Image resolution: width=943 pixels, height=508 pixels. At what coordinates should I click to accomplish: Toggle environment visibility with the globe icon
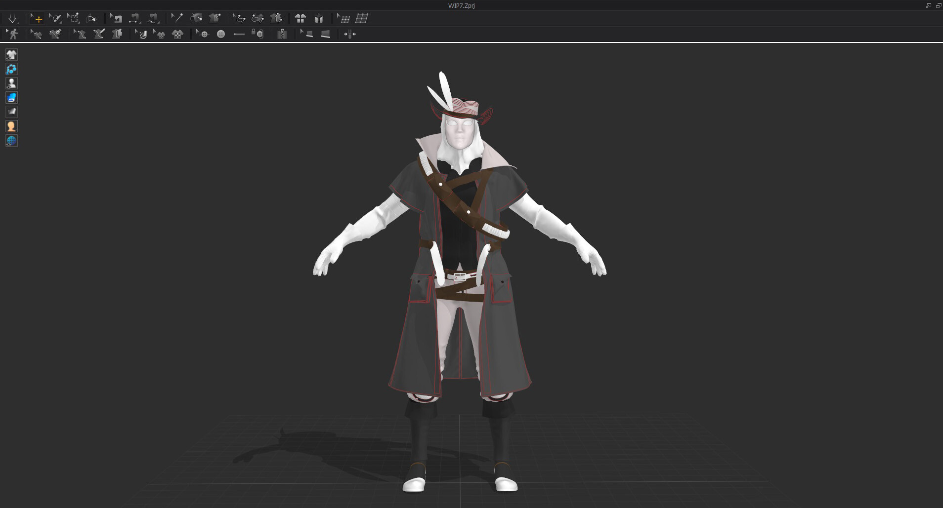click(x=11, y=141)
